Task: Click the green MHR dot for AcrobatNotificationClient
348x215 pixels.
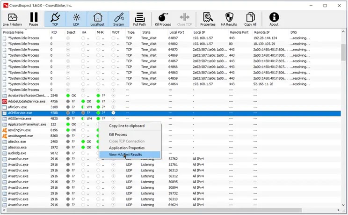Action: click(x=98, y=96)
